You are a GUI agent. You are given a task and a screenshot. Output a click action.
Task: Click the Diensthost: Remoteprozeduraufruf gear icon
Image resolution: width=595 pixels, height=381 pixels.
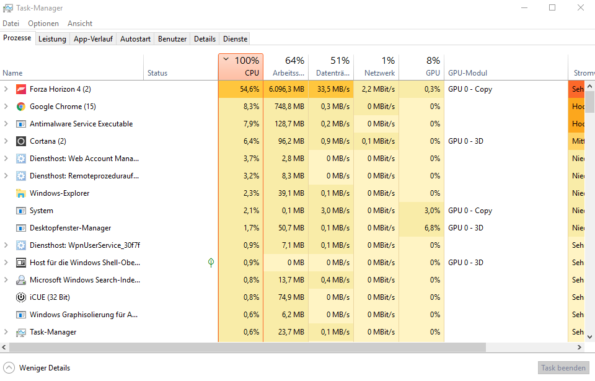[21, 176]
